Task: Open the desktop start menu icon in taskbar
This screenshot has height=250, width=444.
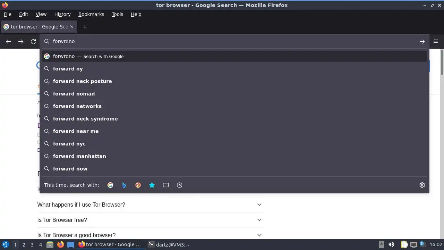Action: point(5,244)
